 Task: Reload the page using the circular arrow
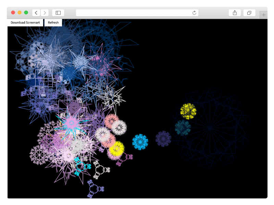(x=194, y=13)
